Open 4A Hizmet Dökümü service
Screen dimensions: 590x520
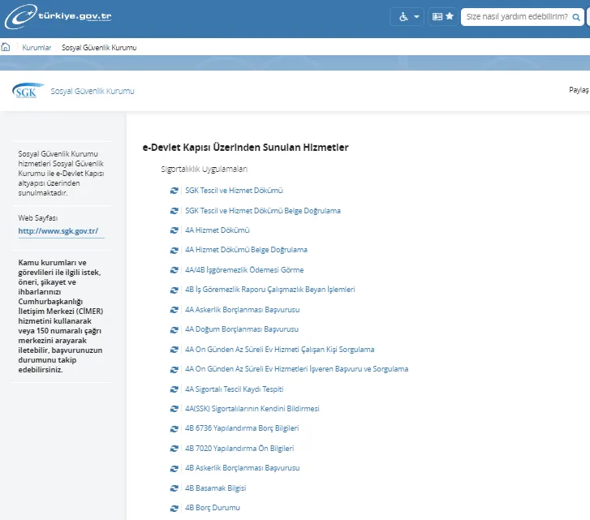pos(217,230)
